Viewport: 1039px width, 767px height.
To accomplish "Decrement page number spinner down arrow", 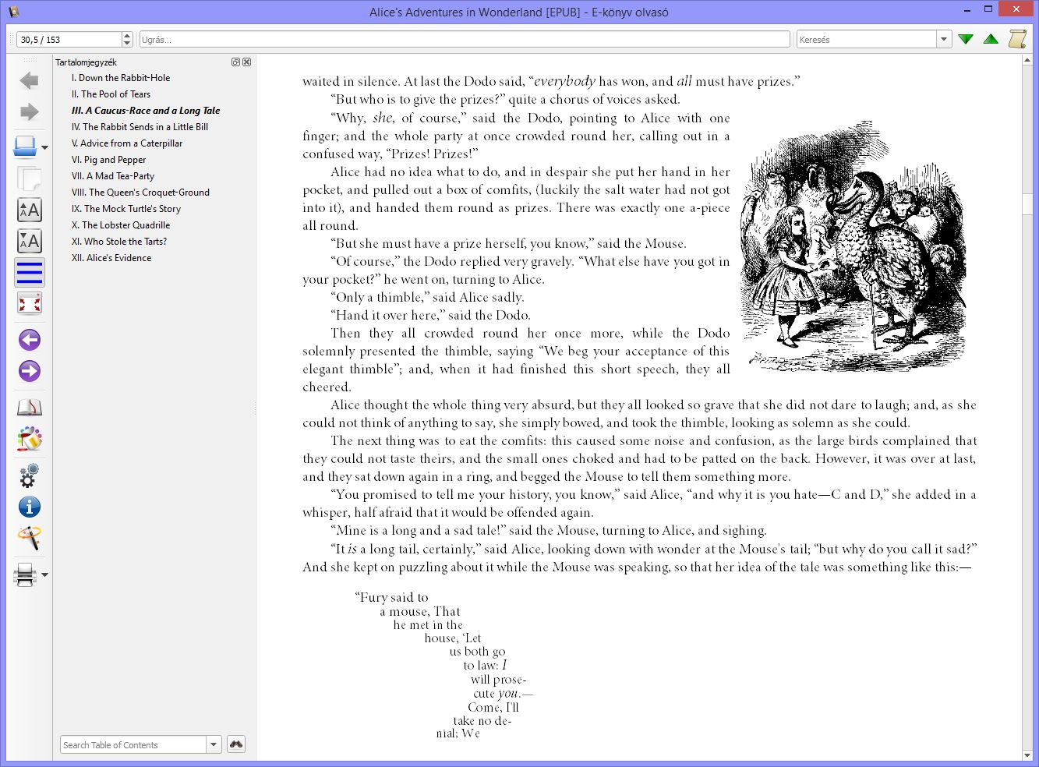I will (x=127, y=44).
